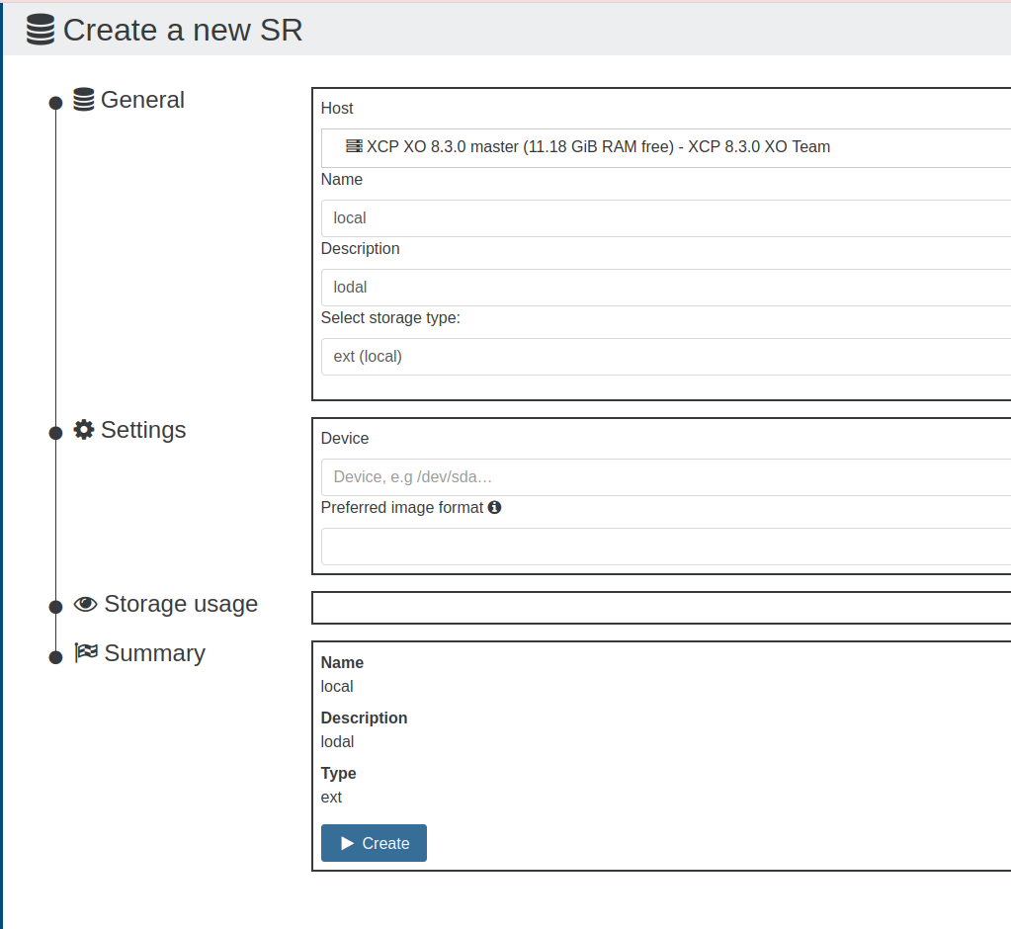Click the info icon beside Preferred image format

495,507
